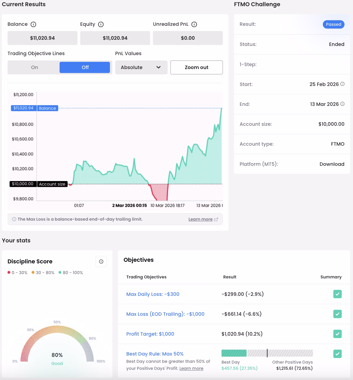Click the Account size $10,000.00 value

tap(331, 124)
